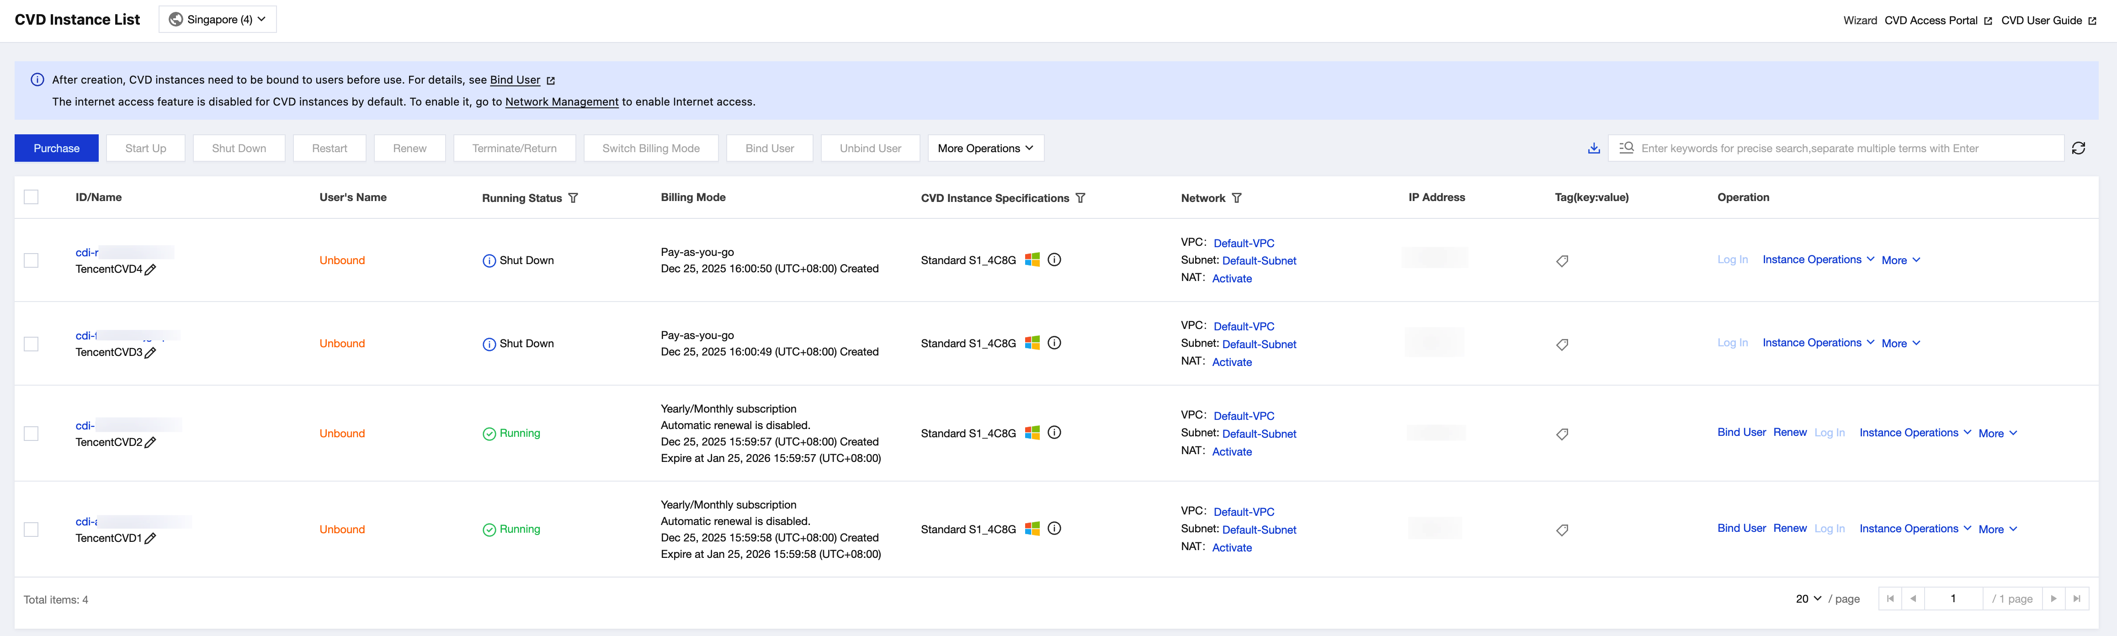Image resolution: width=2117 pixels, height=636 pixels.
Task: Open the Network Management link
Action: [x=561, y=102]
